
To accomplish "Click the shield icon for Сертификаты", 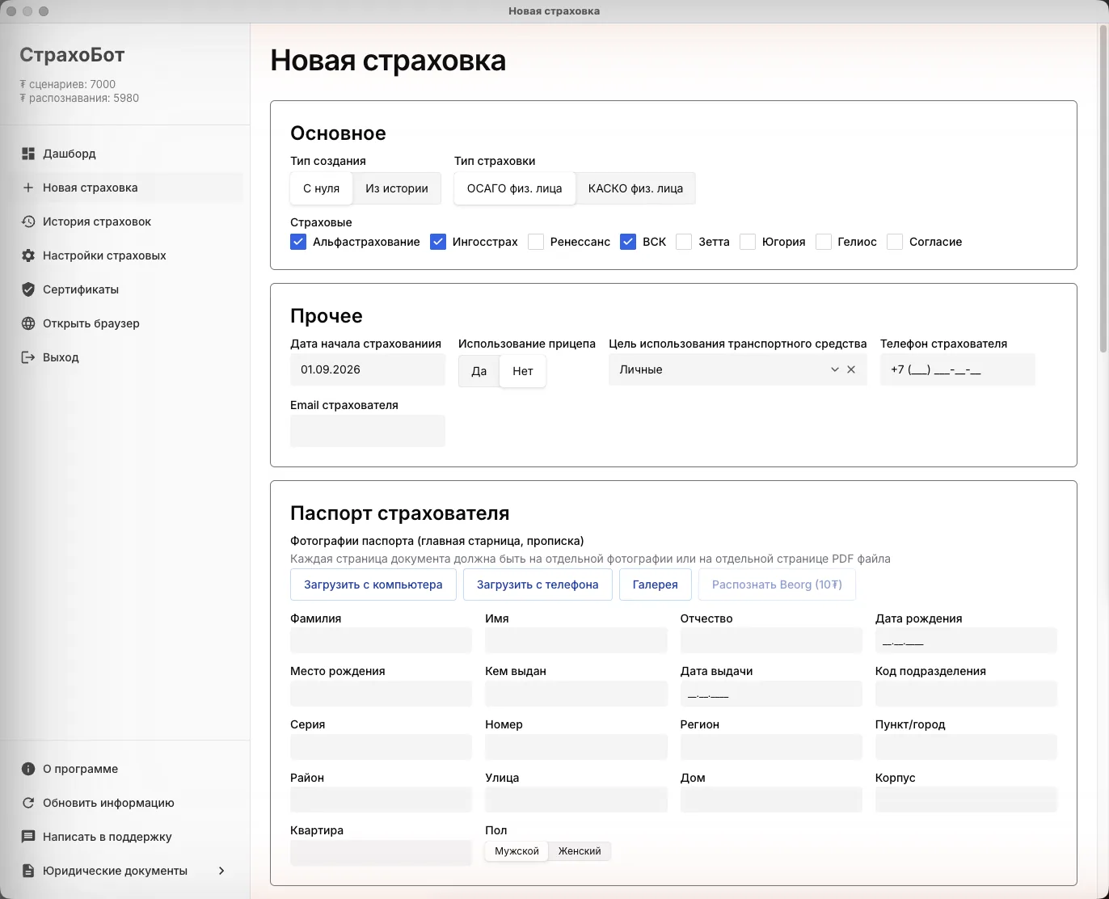I will (28, 289).
